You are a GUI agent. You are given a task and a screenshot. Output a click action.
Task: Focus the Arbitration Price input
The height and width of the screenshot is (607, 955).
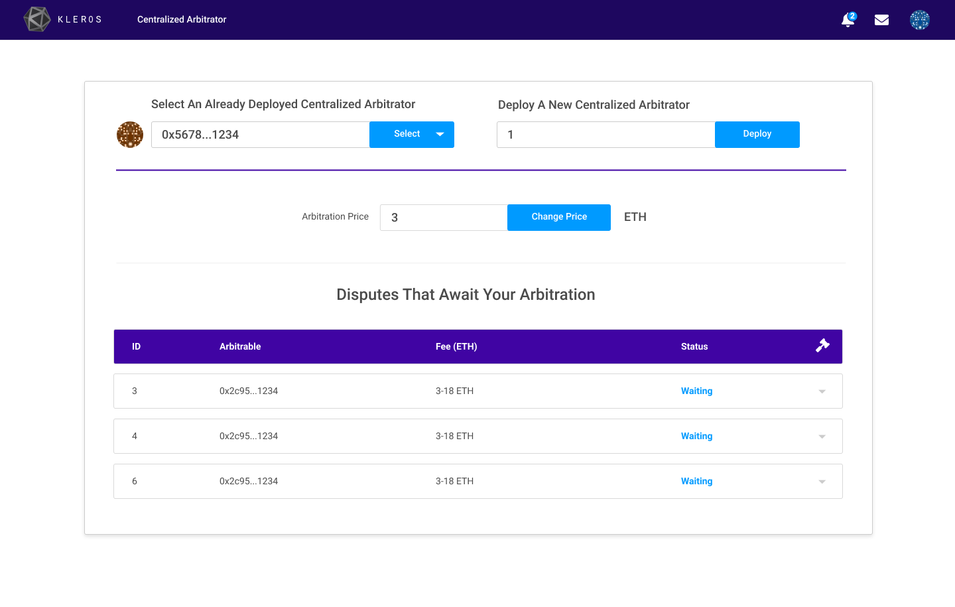444,218
